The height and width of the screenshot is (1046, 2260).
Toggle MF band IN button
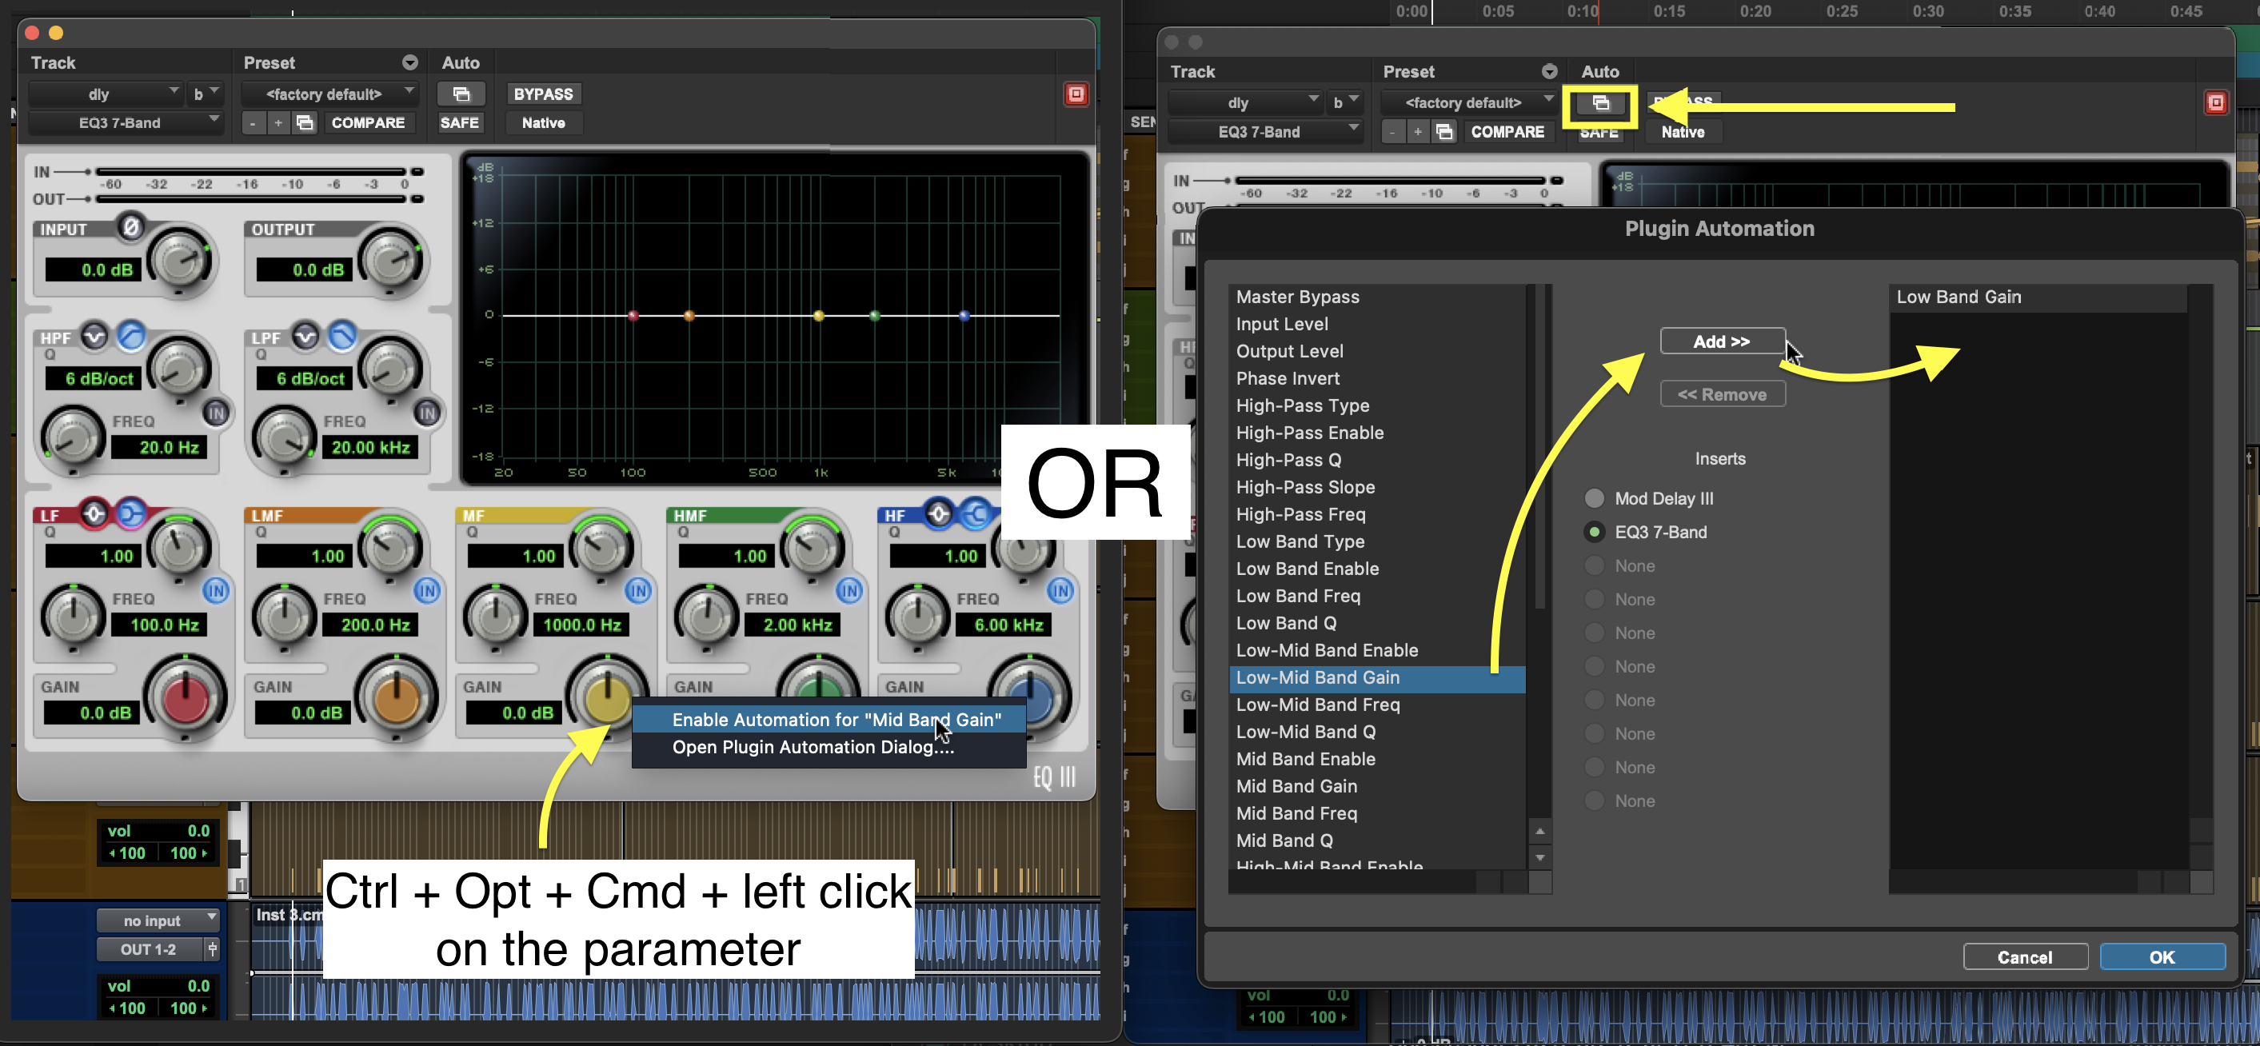tap(638, 590)
